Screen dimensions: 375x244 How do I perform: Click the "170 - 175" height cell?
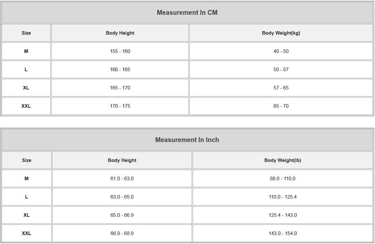tap(120, 106)
